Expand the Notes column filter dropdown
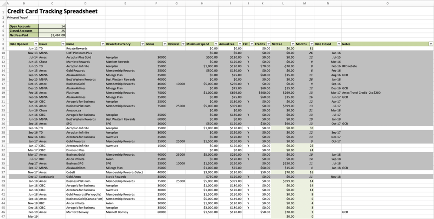 pos(431,44)
